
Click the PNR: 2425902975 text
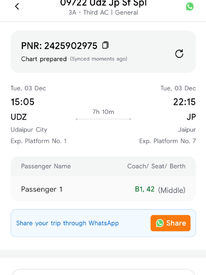[x=59, y=46]
